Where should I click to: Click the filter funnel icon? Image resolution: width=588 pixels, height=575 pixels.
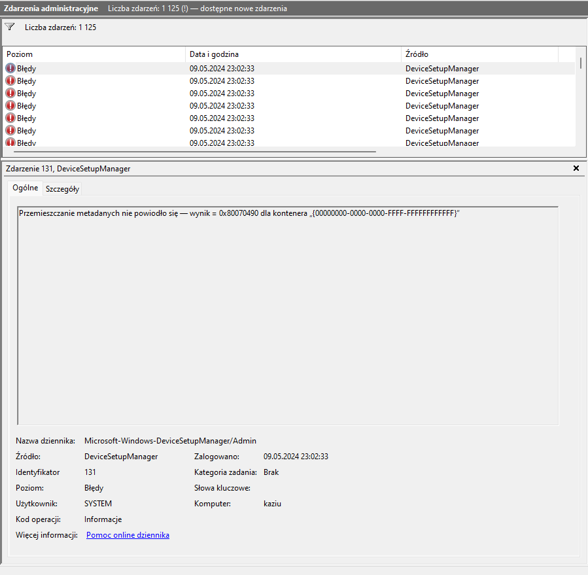[x=9, y=27]
